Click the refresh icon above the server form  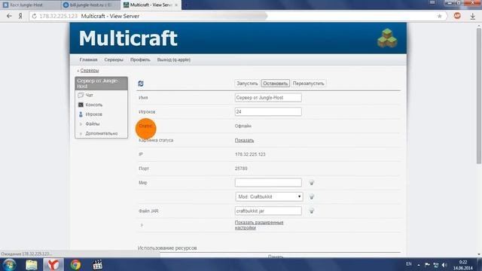tap(141, 84)
